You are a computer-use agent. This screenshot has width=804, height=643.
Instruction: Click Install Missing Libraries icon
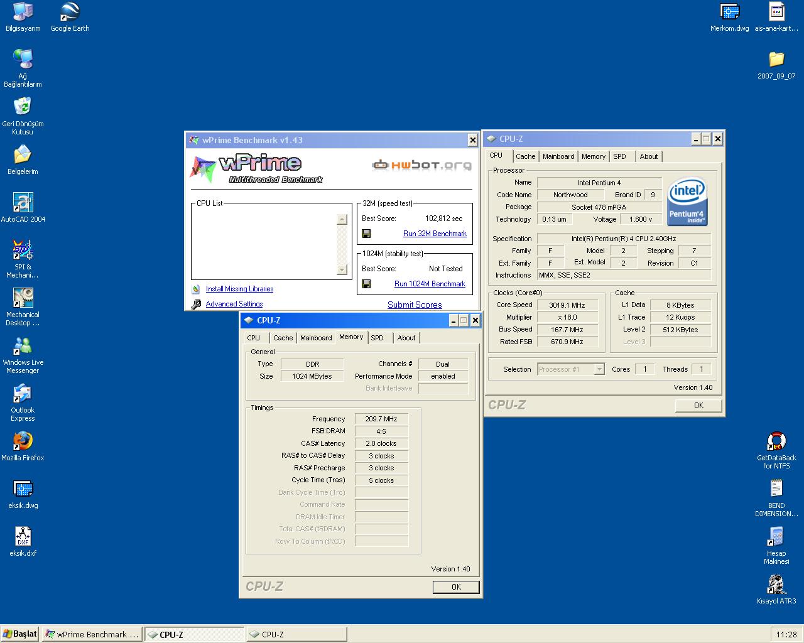click(x=196, y=289)
